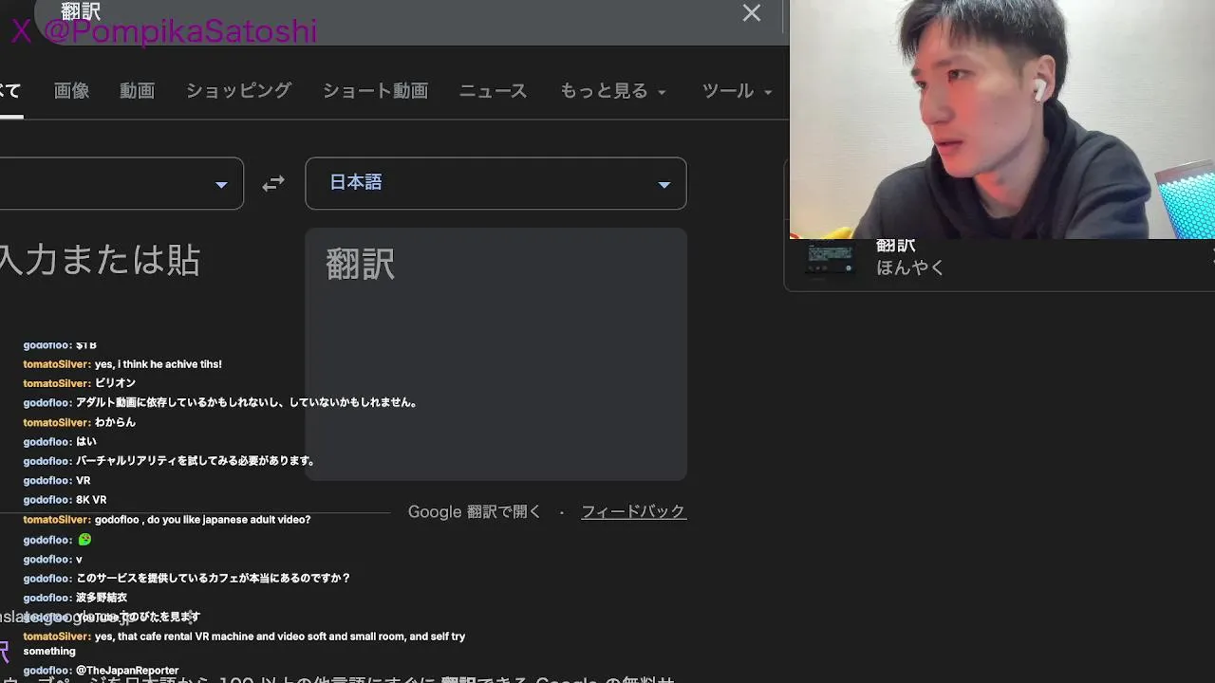Click the chat message わからん

pyautogui.click(x=115, y=422)
